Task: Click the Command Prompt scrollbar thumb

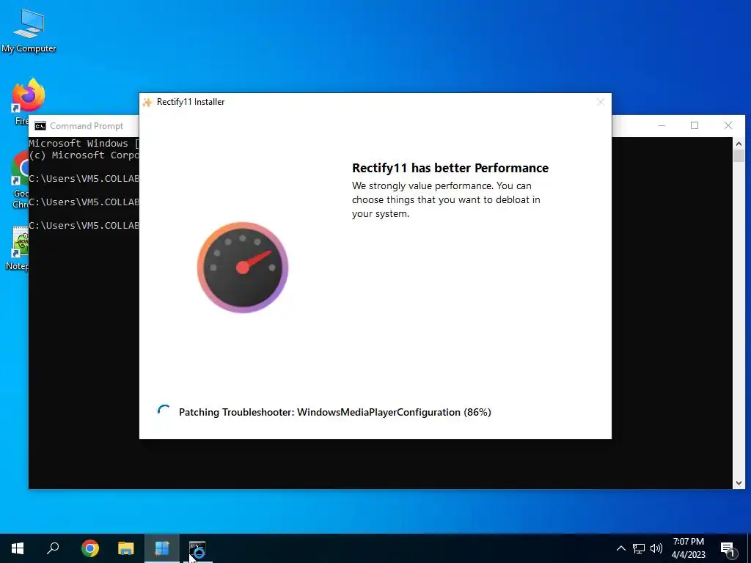Action: pyautogui.click(x=739, y=156)
